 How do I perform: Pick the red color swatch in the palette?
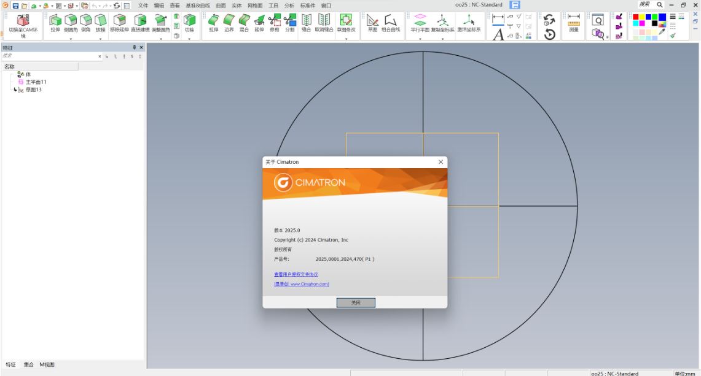coord(635,17)
